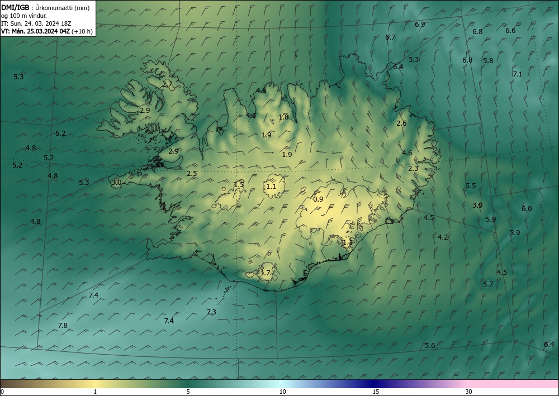Image resolution: width=559 pixels, height=396 pixels.
Task: Click the 5.8 map value
Action: [x=488, y=61]
